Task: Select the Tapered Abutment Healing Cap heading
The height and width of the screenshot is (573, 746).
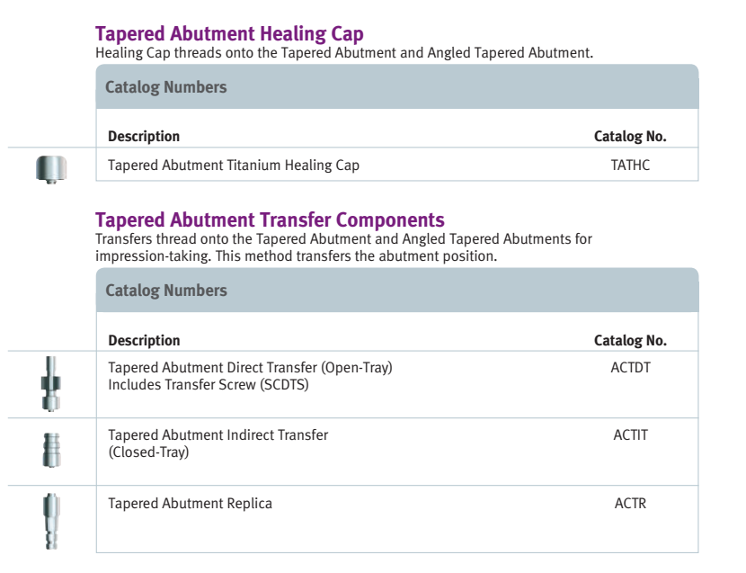Action: 229,34
